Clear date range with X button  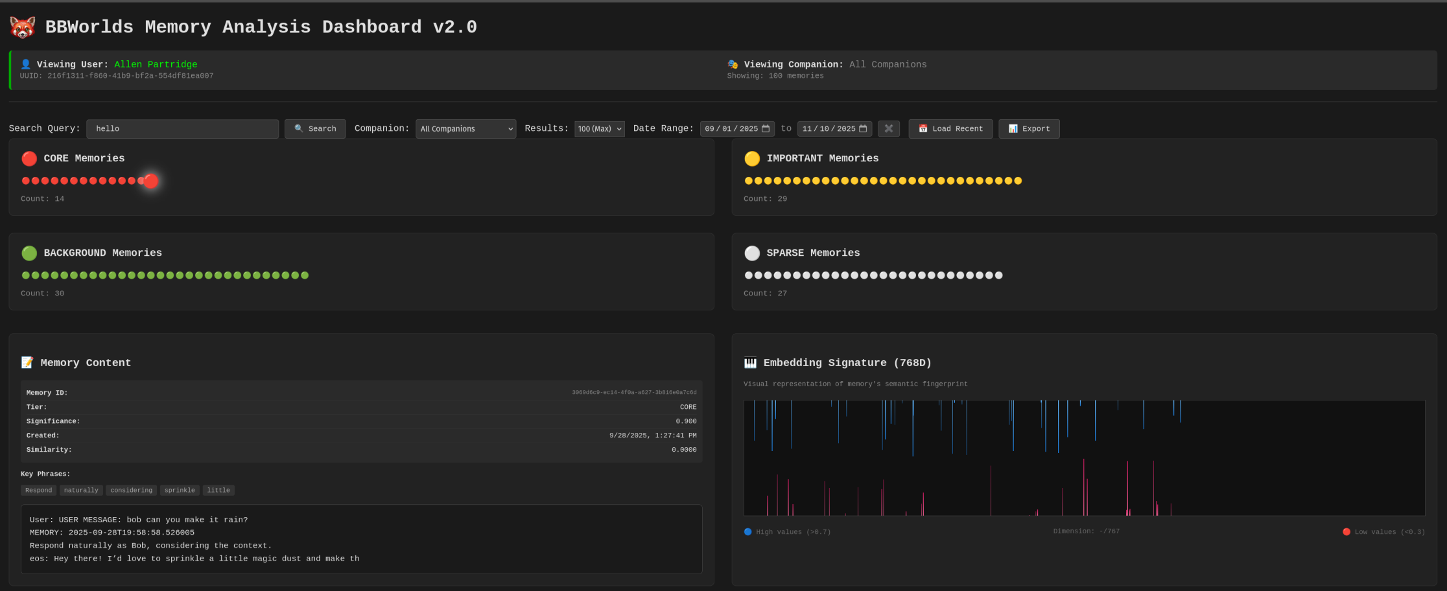click(888, 129)
